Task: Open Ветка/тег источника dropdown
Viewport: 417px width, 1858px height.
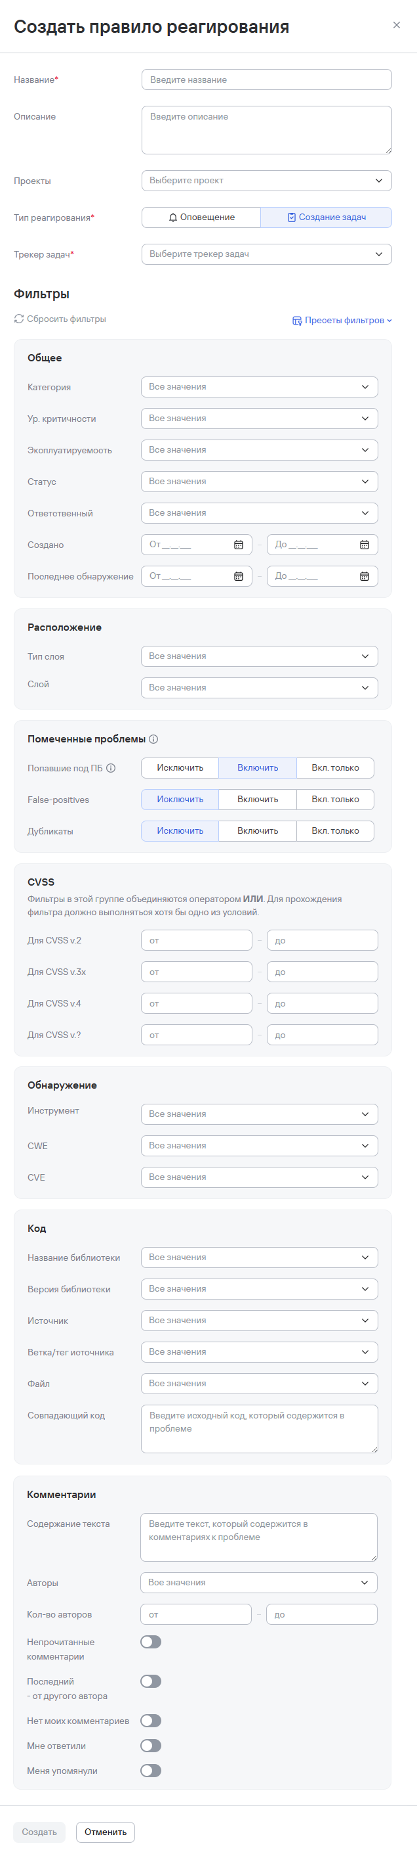Action: tap(259, 1351)
